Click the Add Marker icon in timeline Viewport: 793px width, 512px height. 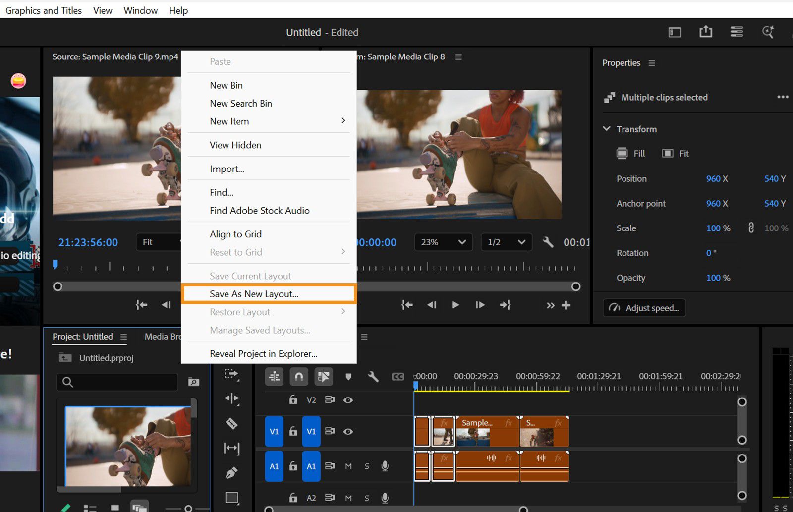click(x=348, y=377)
